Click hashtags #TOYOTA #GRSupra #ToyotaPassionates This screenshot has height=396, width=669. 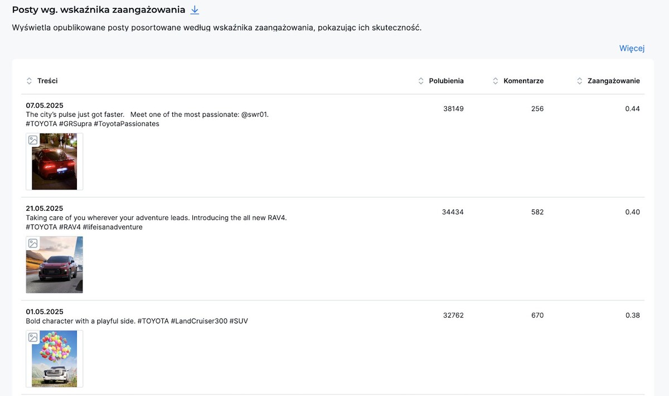coord(93,124)
